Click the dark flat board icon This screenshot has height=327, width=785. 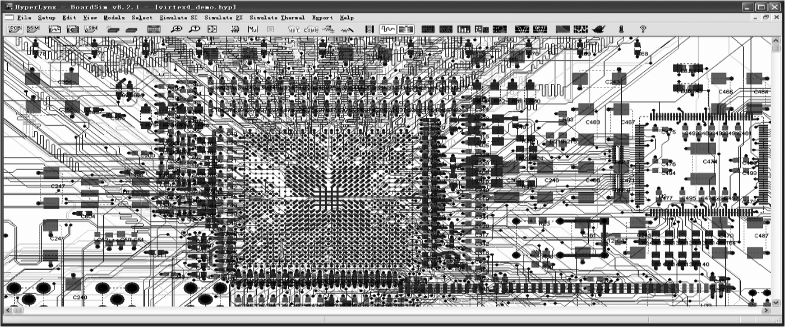coord(132,30)
